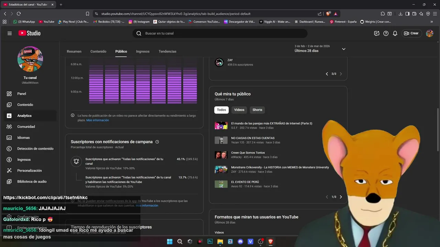Viewport: 440px width, 247px height.
Task: Open the ZAY channel avatar
Action: point(219,62)
